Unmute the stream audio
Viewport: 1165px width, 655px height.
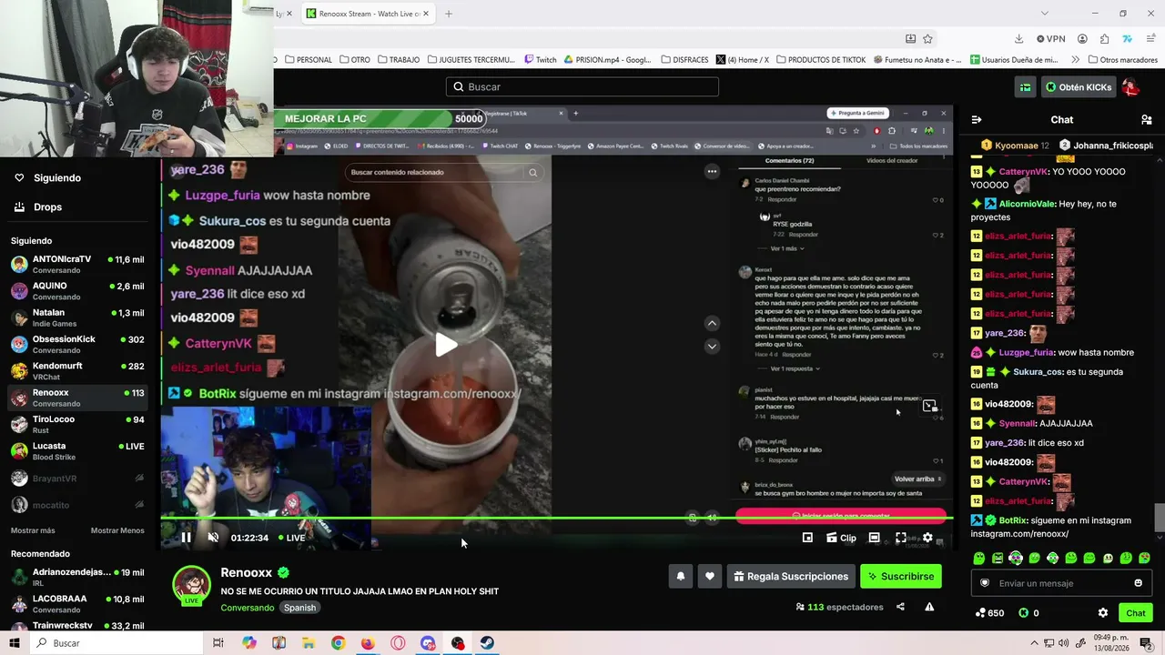tap(213, 538)
